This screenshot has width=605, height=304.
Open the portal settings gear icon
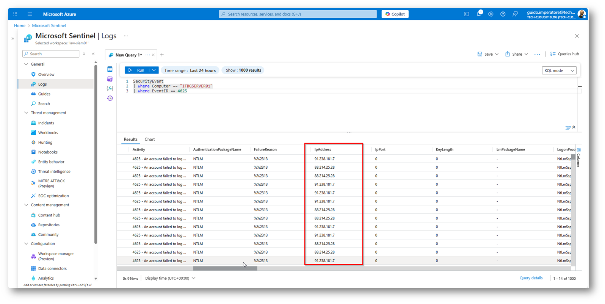[491, 14]
